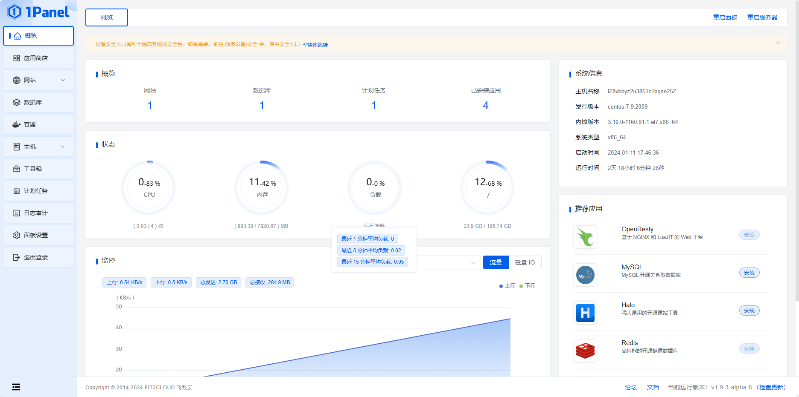Open 计划任务 in the sidebar

(x=38, y=191)
